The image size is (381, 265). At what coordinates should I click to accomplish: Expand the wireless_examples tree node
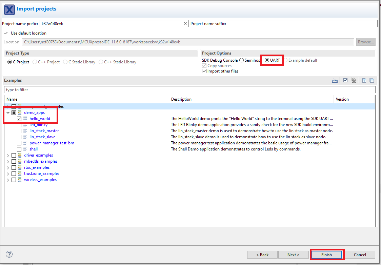click(8, 180)
